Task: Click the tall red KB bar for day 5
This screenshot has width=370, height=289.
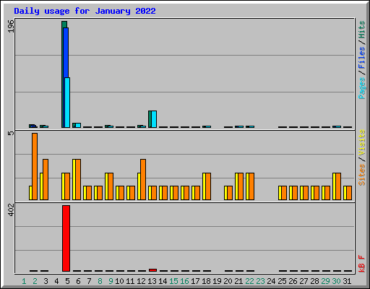Action: pyautogui.click(x=66, y=238)
